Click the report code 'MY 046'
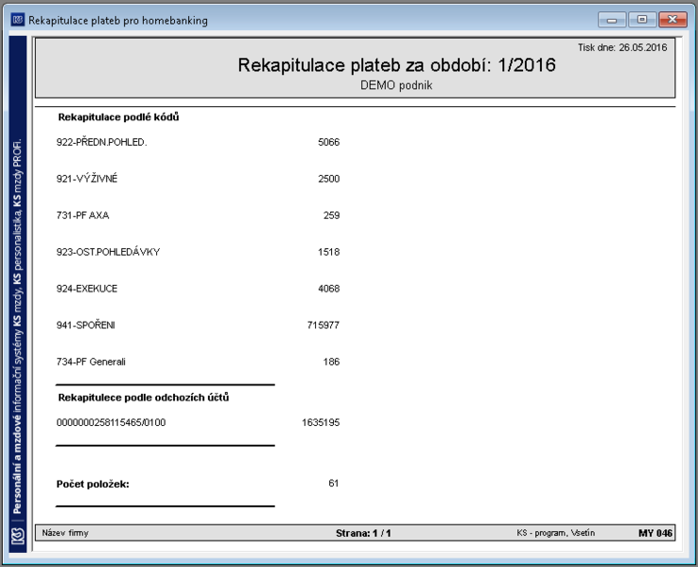Viewport: 698px width, 567px height. pyautogui.click(x=655, y=533)
